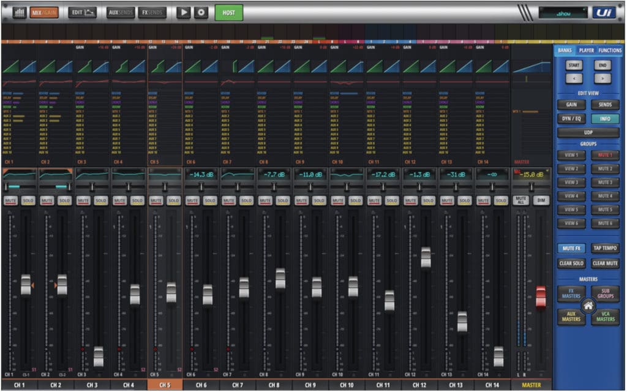The image size is (627, 392).
Task: Go to previous bank with left arrow
Action: pos(574,78)
